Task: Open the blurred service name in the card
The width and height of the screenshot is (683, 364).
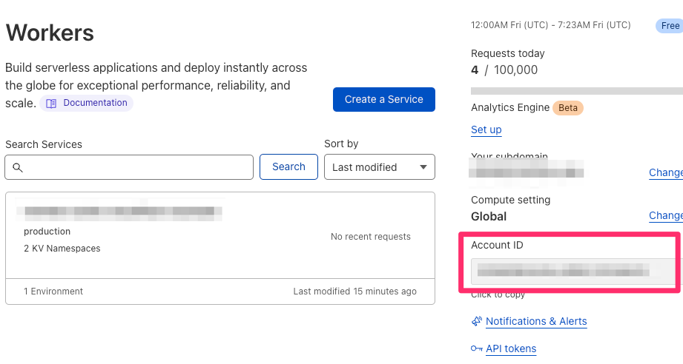Action: (x=123, y=212)
